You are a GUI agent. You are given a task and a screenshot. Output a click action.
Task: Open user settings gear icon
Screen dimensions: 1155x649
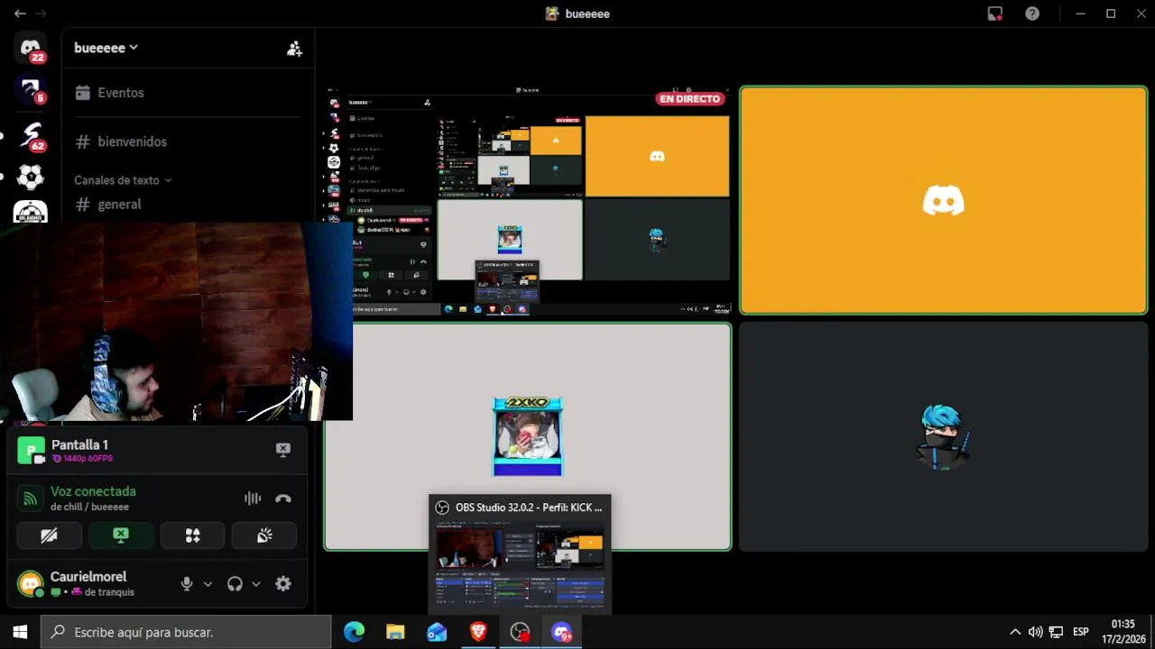[283, 583]
